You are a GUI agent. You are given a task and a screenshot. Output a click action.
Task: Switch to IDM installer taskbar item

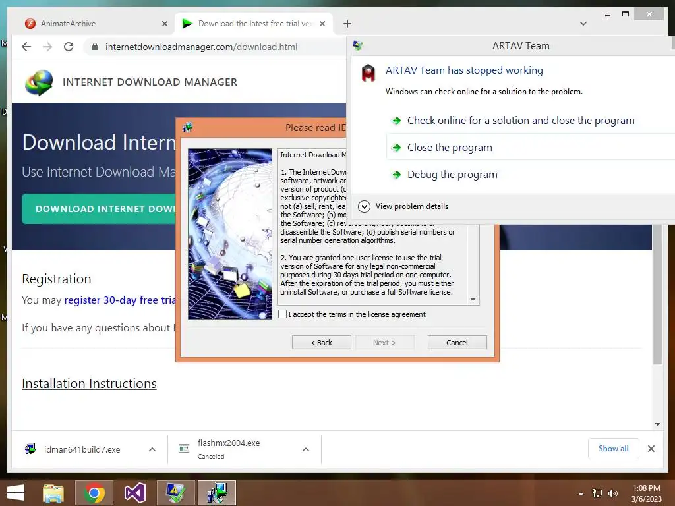216,493
